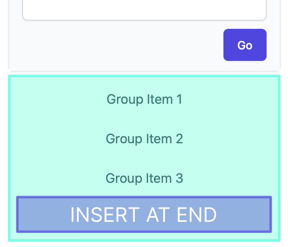Click the INSERT AT END drop zone
Image resolution: width=288 pixels, height=247 pixels.
[144, 214]
